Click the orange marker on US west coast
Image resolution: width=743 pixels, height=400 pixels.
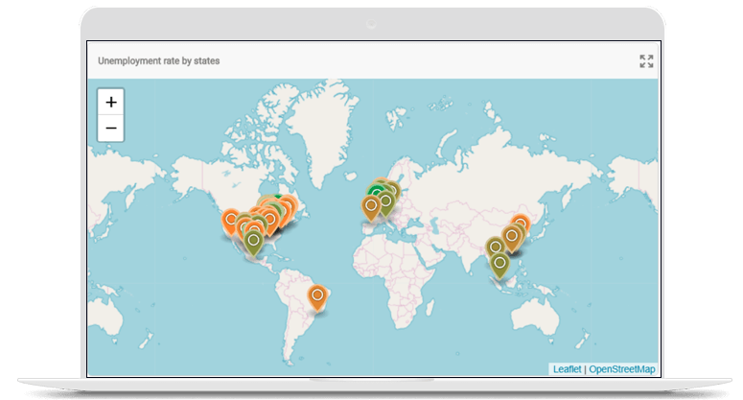tap(230, 222)
